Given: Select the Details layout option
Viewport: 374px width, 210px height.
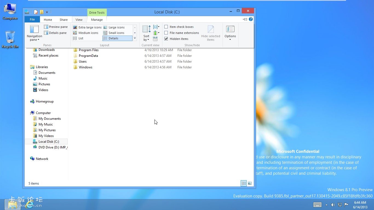Looking at the screenshot, I should point(117,38).
